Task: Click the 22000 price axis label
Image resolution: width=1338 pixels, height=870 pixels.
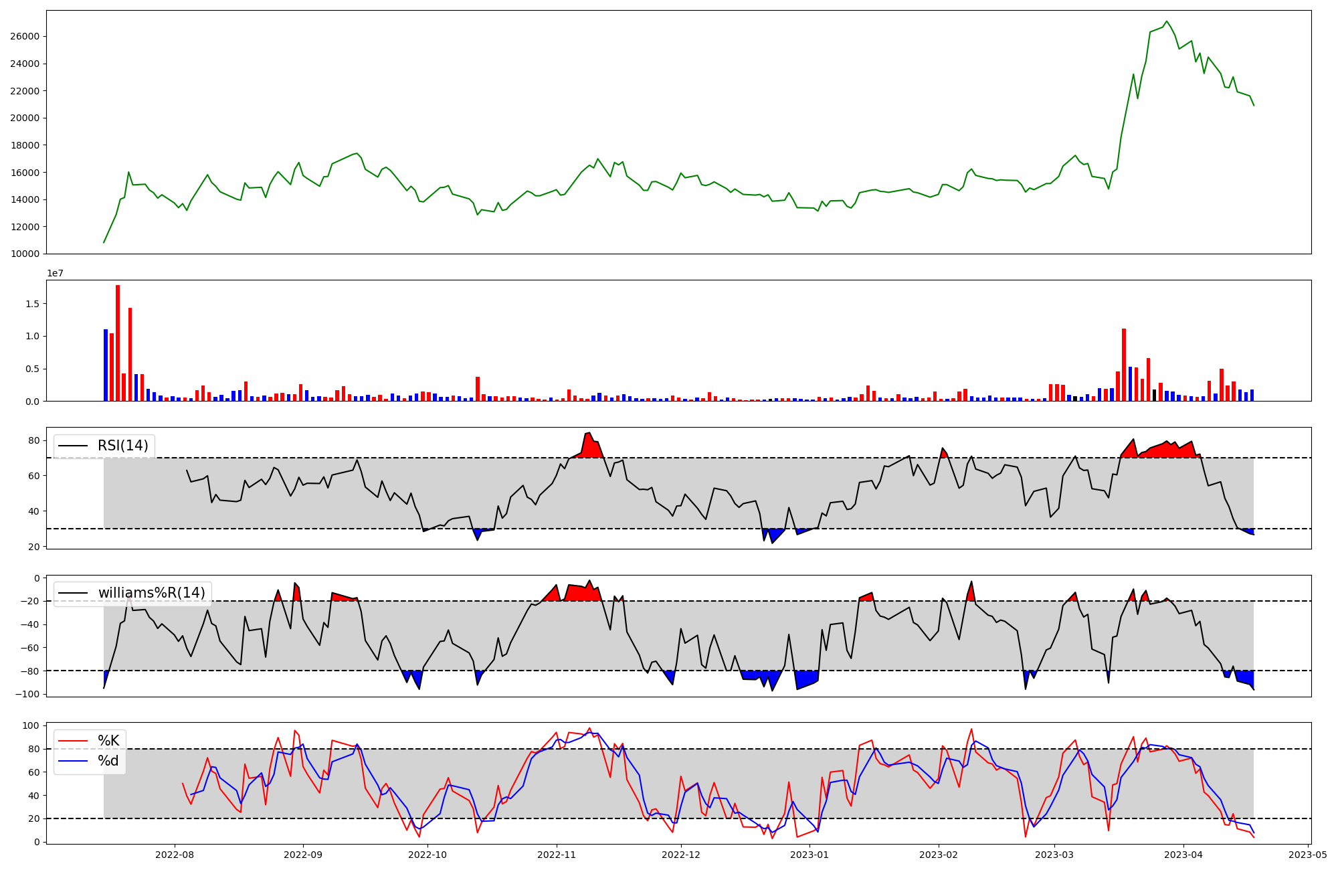Action: [25, 91]
